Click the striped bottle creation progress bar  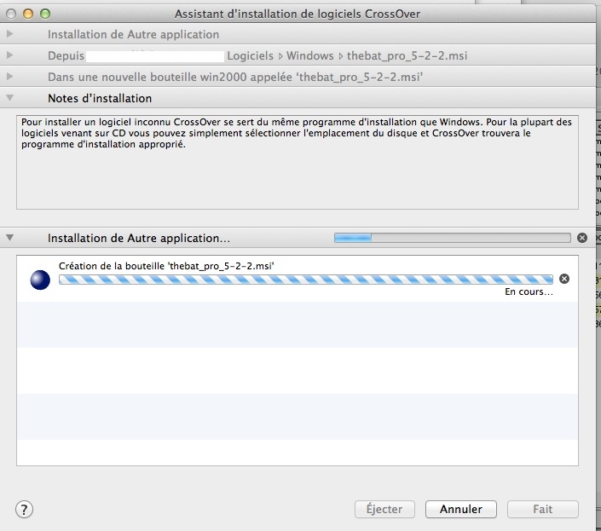305,279
